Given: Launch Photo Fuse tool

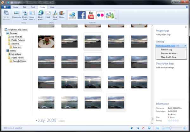Looking at the screenshot, I should [x=25, y=15].
